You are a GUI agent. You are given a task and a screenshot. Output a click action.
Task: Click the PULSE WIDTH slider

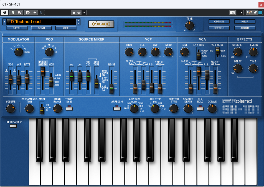click(x=43, y=80)
